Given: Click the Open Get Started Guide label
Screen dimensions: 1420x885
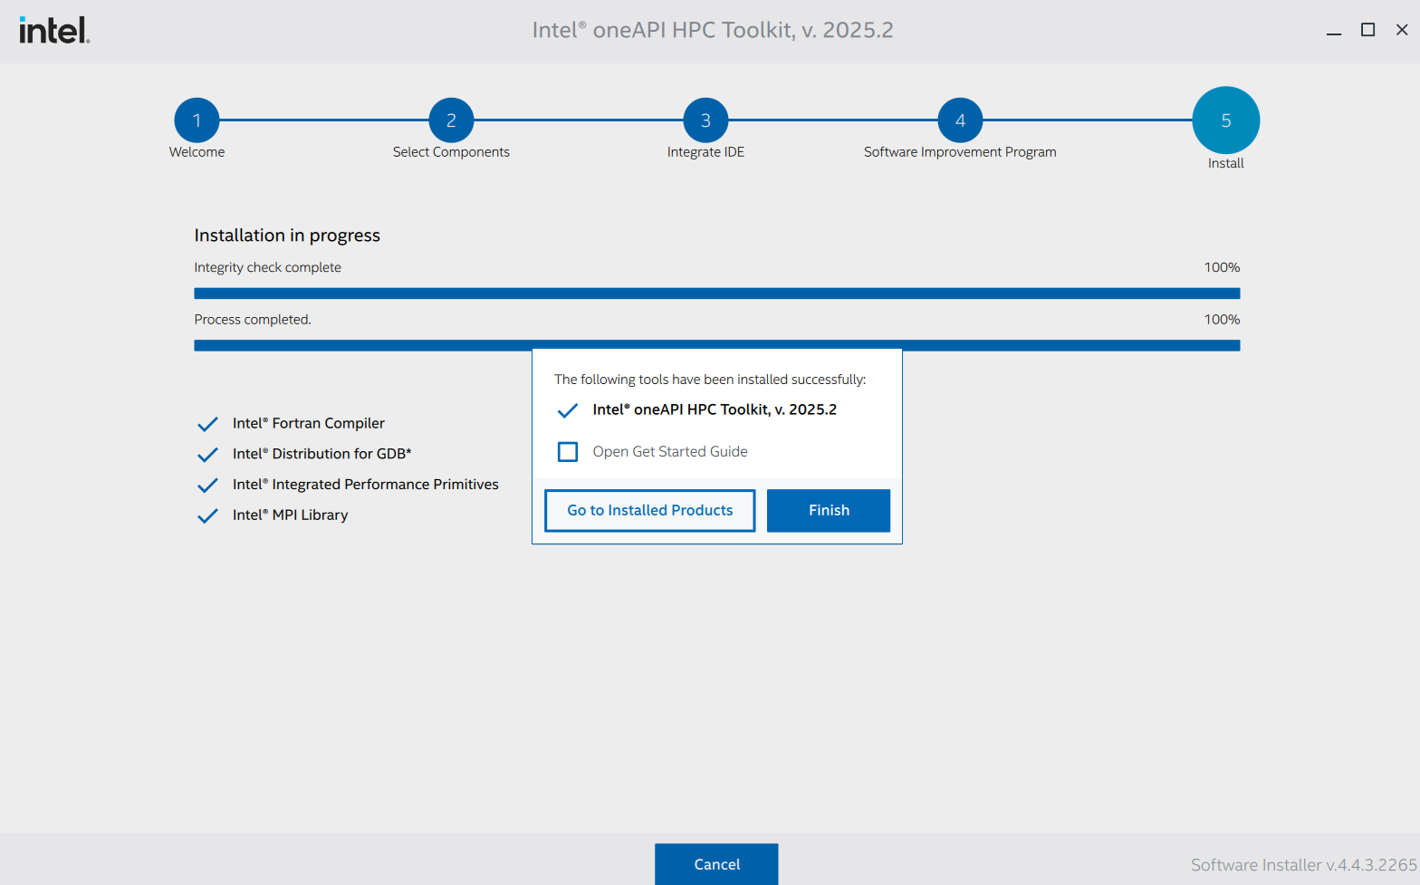Looking at the screenshot, I should click(x=670, y=451).
